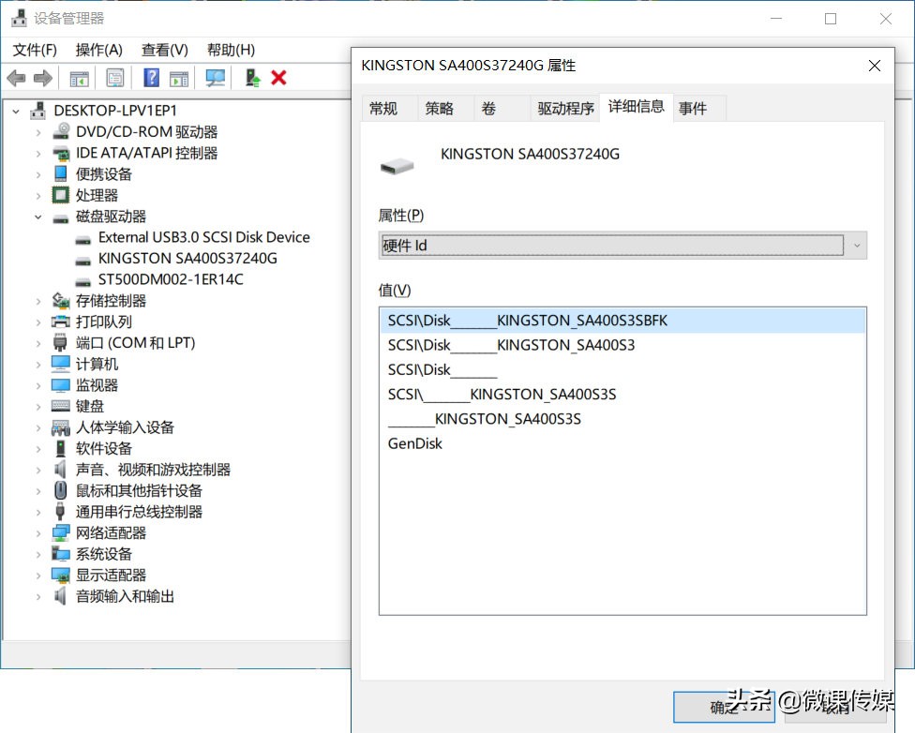Select value SCSI\Disk______KINGSTON_SA400S3

[x=622, y=346]
